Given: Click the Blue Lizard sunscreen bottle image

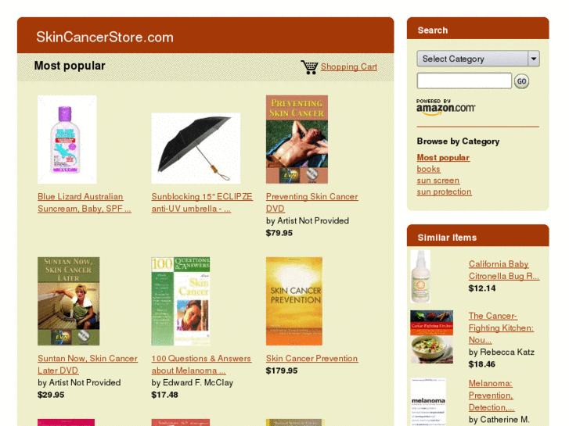Looking at the screenshot, I should (x=67, y=140).
